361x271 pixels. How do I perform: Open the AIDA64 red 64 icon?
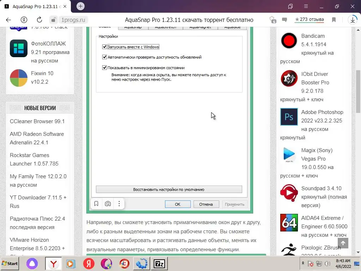click(x=289, y=223)
